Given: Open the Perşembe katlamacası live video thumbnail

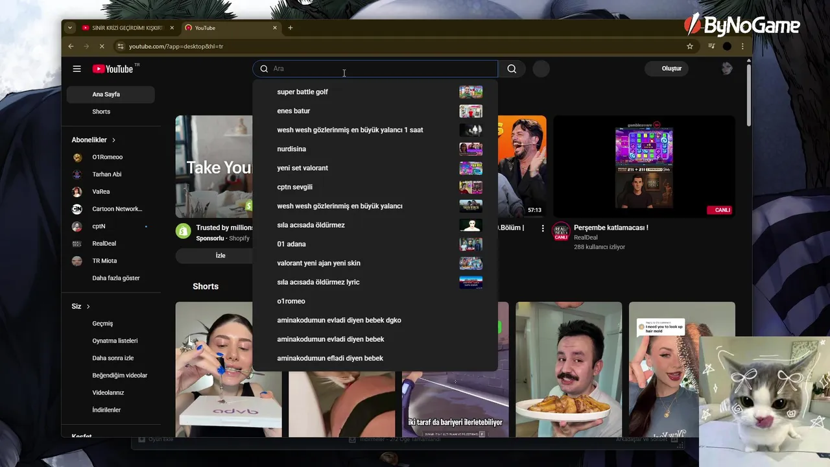Looking at the screenshot, I should click(x=644, y=167).
